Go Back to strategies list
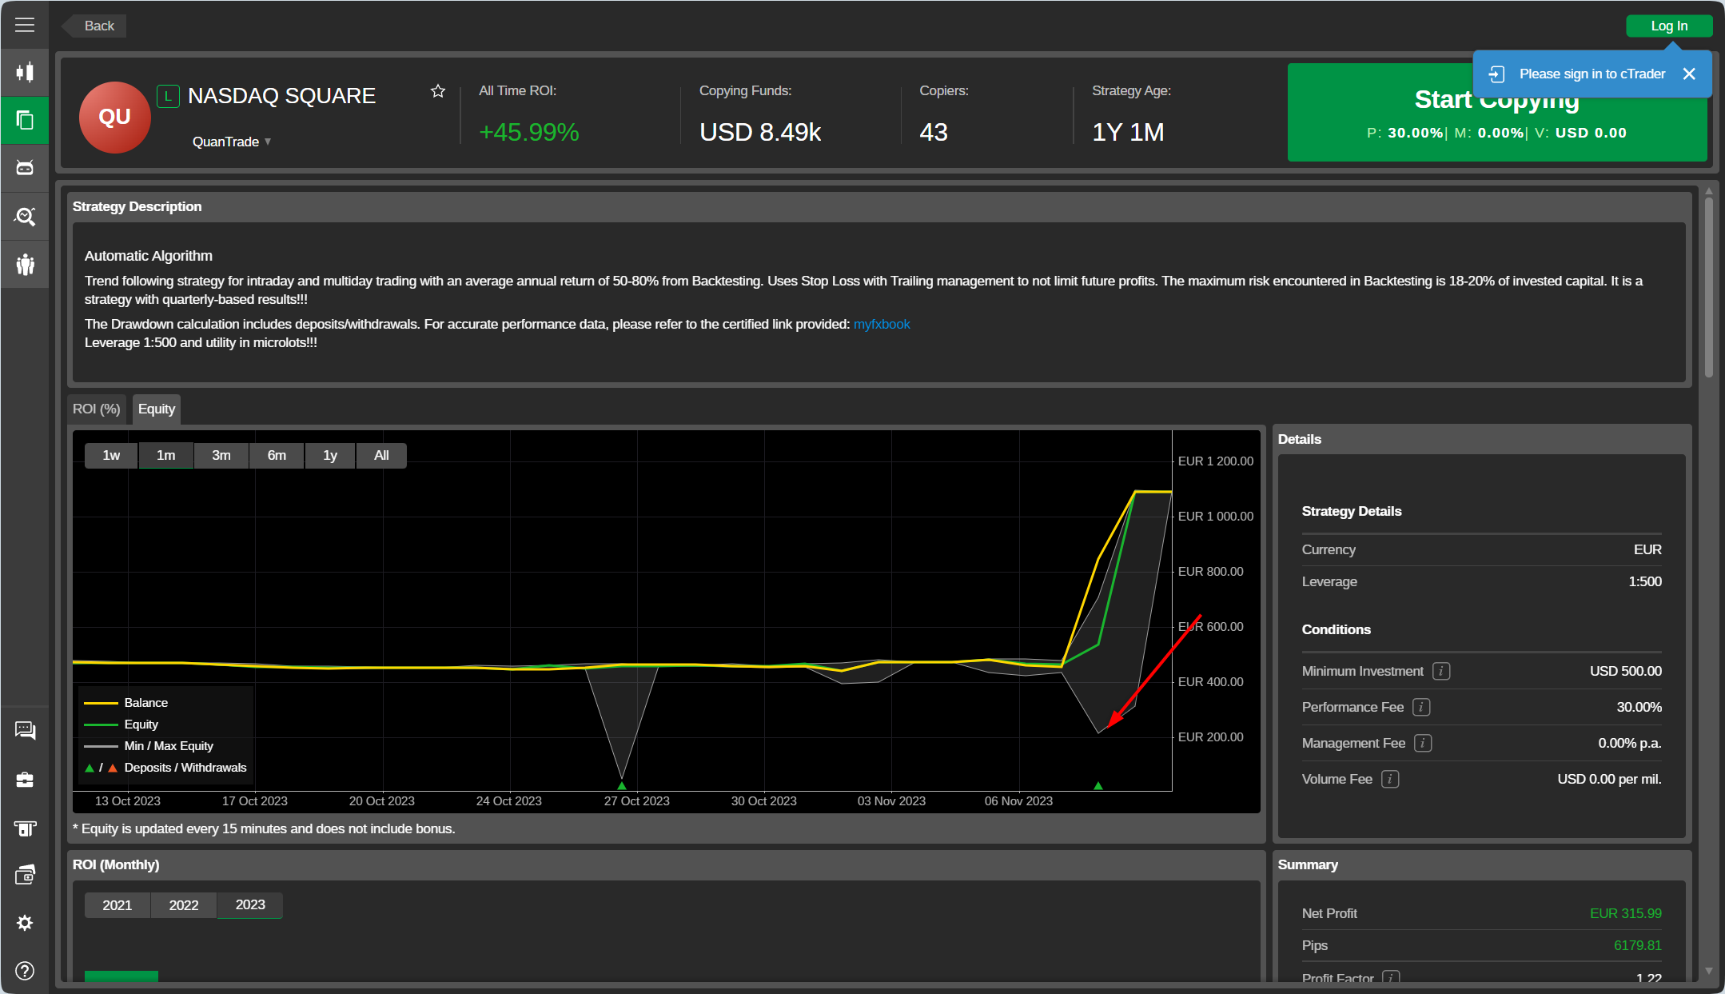 coord(94,26)
